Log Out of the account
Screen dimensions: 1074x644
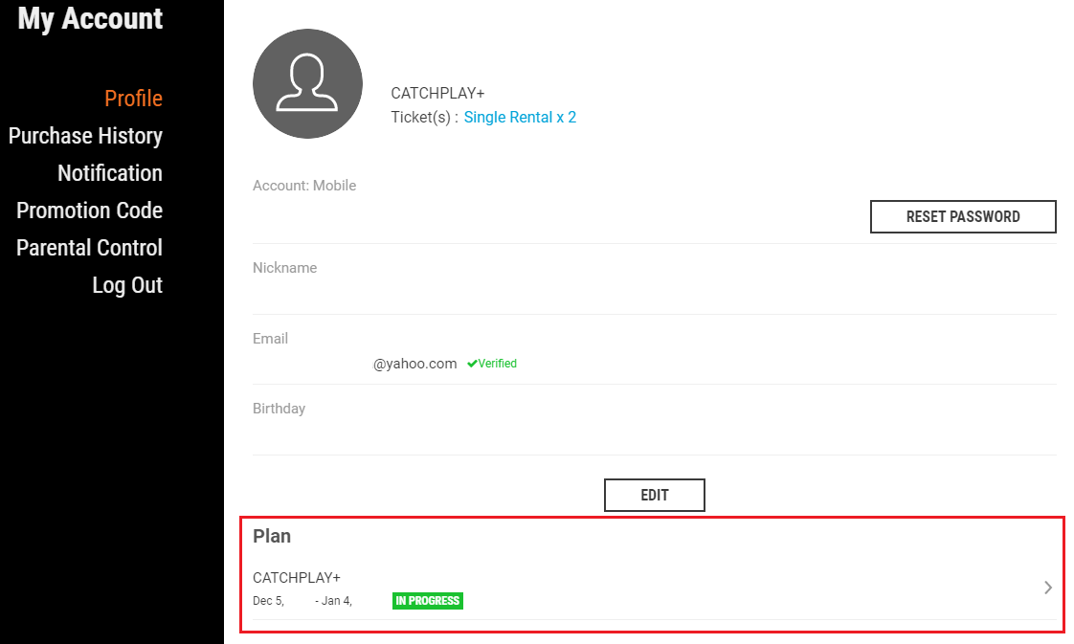tap(126, 285)
